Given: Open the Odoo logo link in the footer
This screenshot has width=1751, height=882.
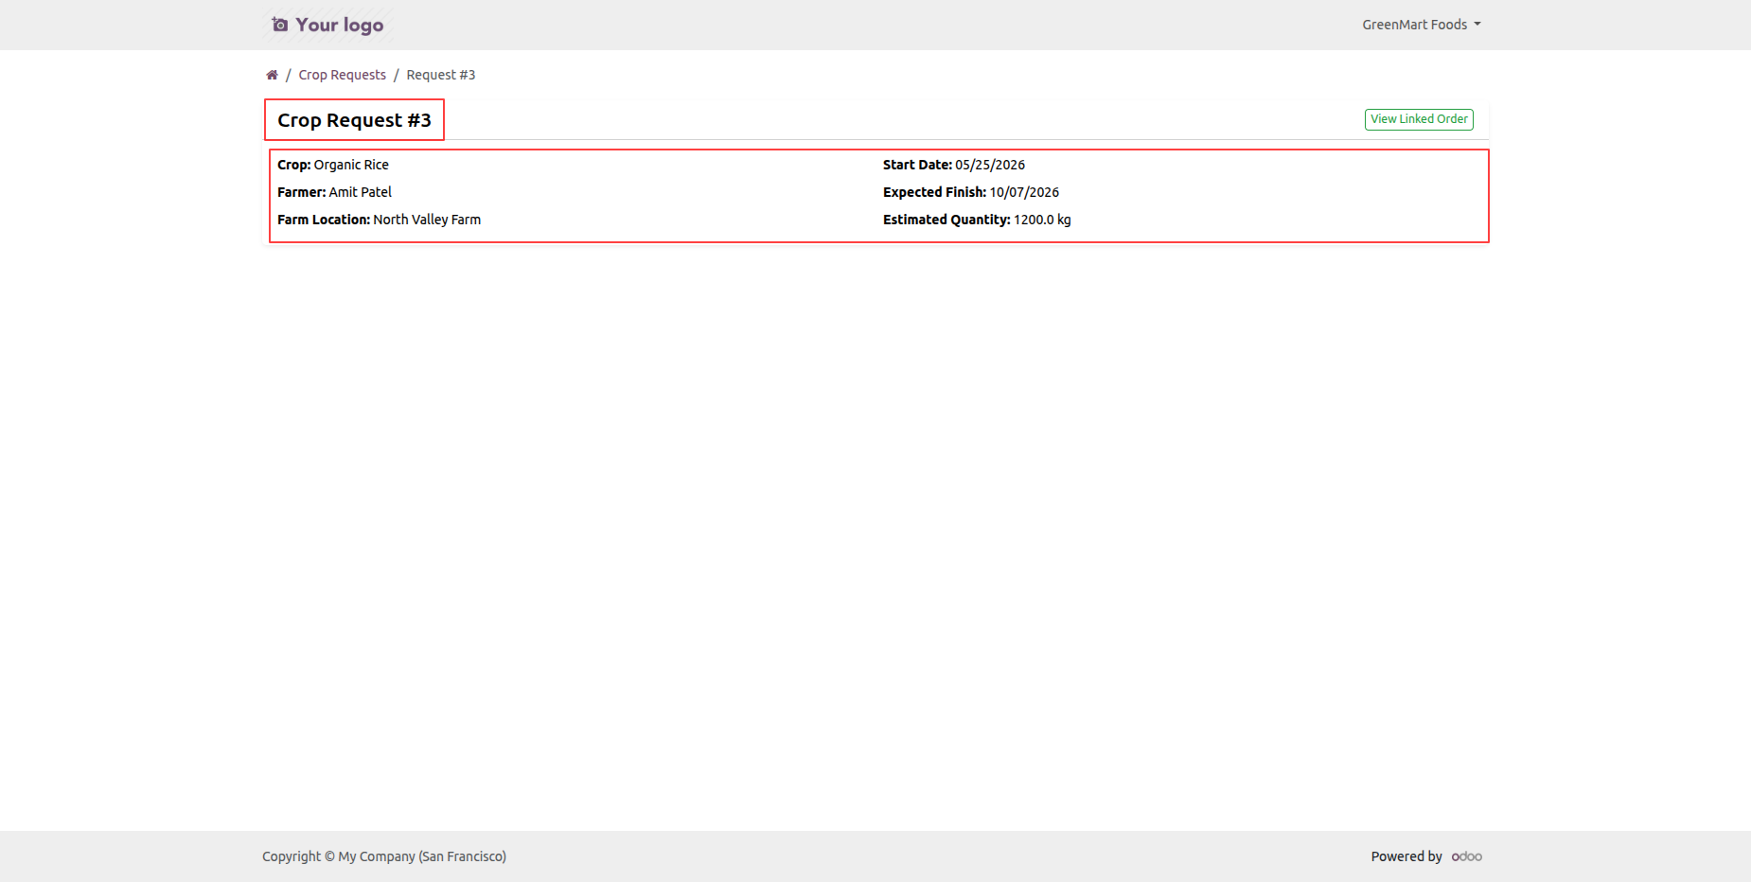Looking at the screenshot, I should [1466, 856].
